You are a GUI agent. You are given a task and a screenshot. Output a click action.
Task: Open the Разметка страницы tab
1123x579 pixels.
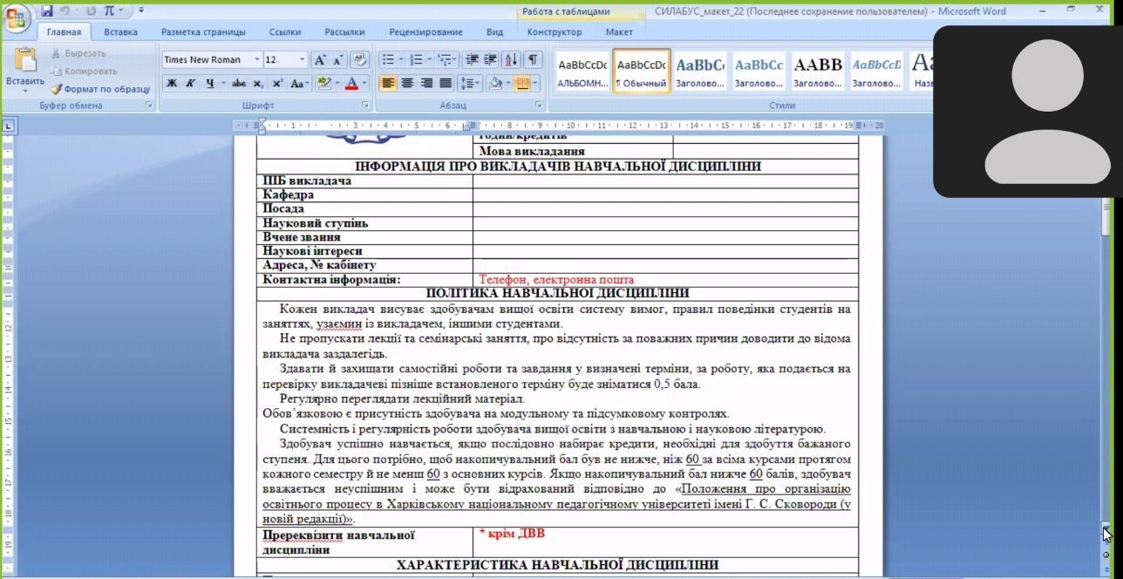coord(203,32)
